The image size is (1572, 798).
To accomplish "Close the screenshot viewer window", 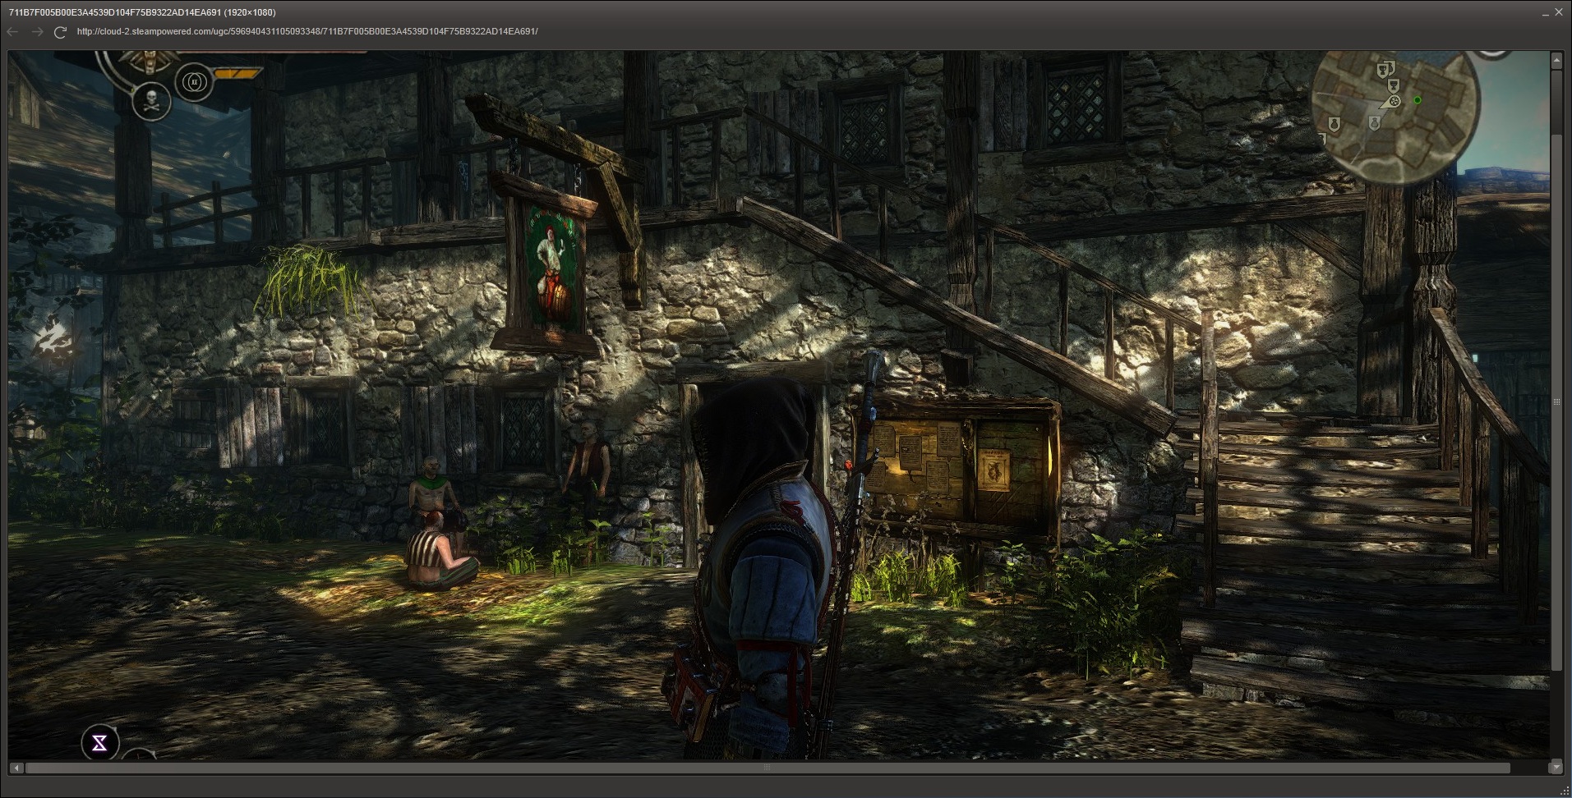I will (1559, 12).
